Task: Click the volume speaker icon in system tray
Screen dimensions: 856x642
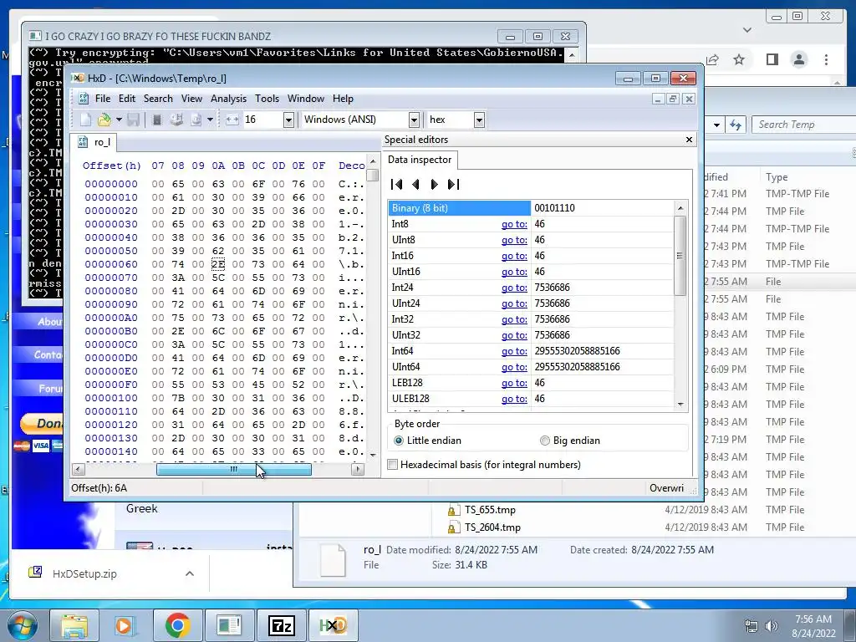Action: [x=772, y=626]
